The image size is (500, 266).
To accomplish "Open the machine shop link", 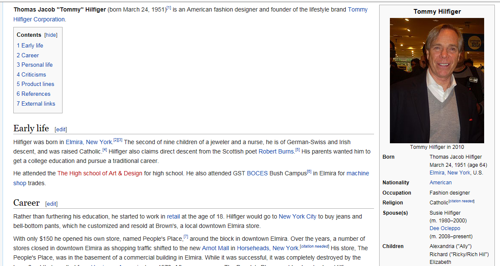I will 358,173.
